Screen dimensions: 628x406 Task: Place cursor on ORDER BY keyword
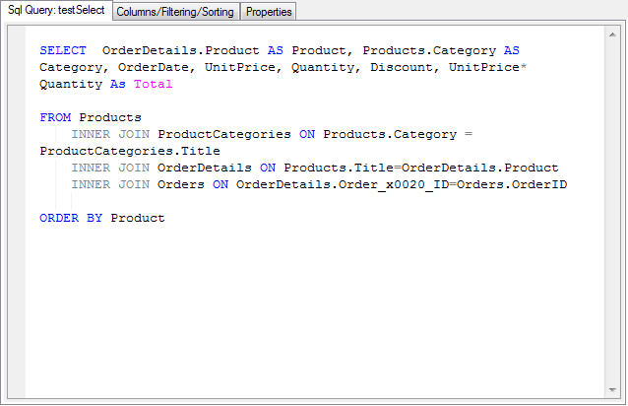[x=71, y=217]
